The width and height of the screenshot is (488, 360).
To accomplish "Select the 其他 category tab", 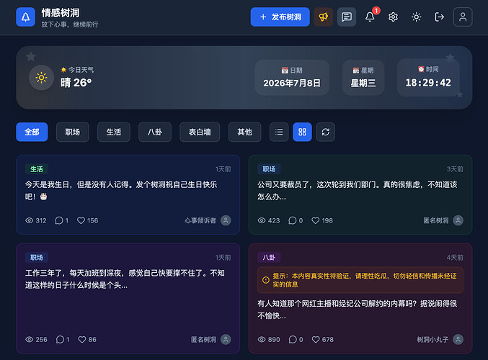I will (244, 132).
